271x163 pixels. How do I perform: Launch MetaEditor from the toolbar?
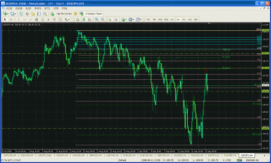click(x=75, y=14)
